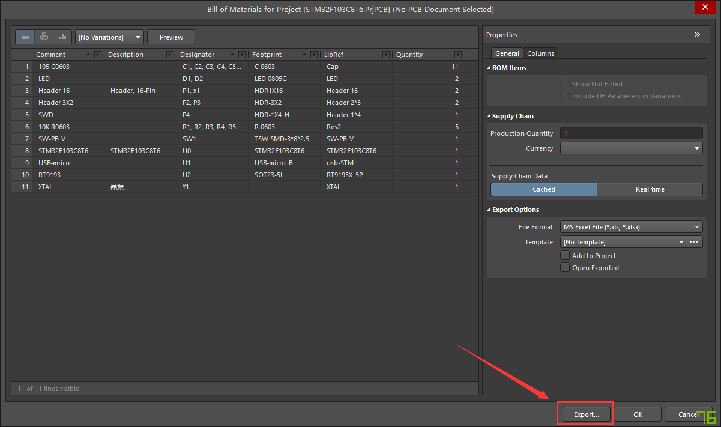Image resolution: width=721 pixels, height=427 pixels.
Task: Click the TSW SMD-3*6*2.5 footprint cell
Action: (285, 139)
